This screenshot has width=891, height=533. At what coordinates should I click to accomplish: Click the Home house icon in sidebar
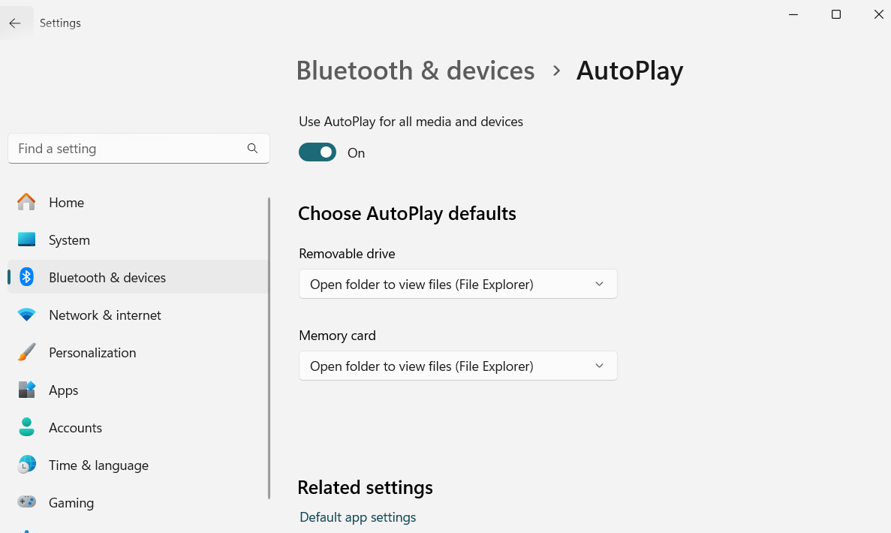26,202
